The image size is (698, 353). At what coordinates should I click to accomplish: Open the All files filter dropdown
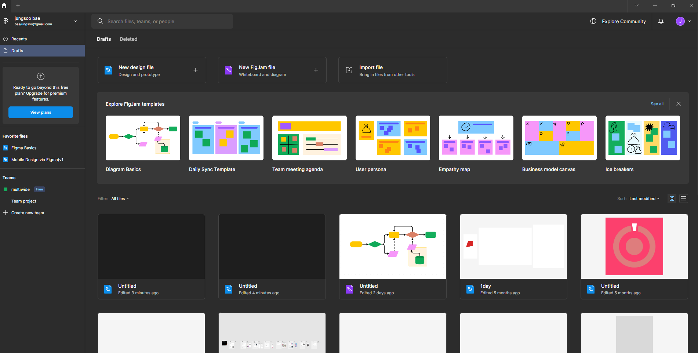click(x=120, y=199)
